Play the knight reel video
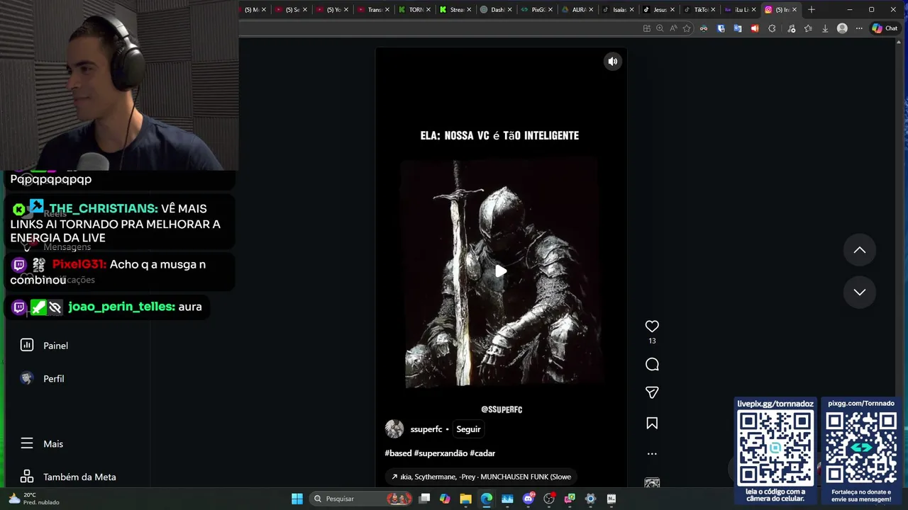Image resolution: width=908 pixels, height=510 pixels. (x=501, y=271)
